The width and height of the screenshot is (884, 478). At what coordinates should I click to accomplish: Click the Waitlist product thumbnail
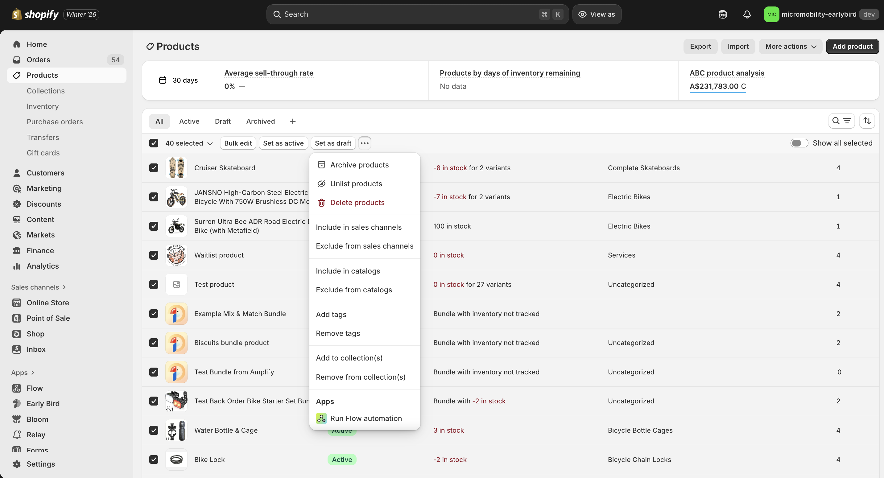point(176,255)
